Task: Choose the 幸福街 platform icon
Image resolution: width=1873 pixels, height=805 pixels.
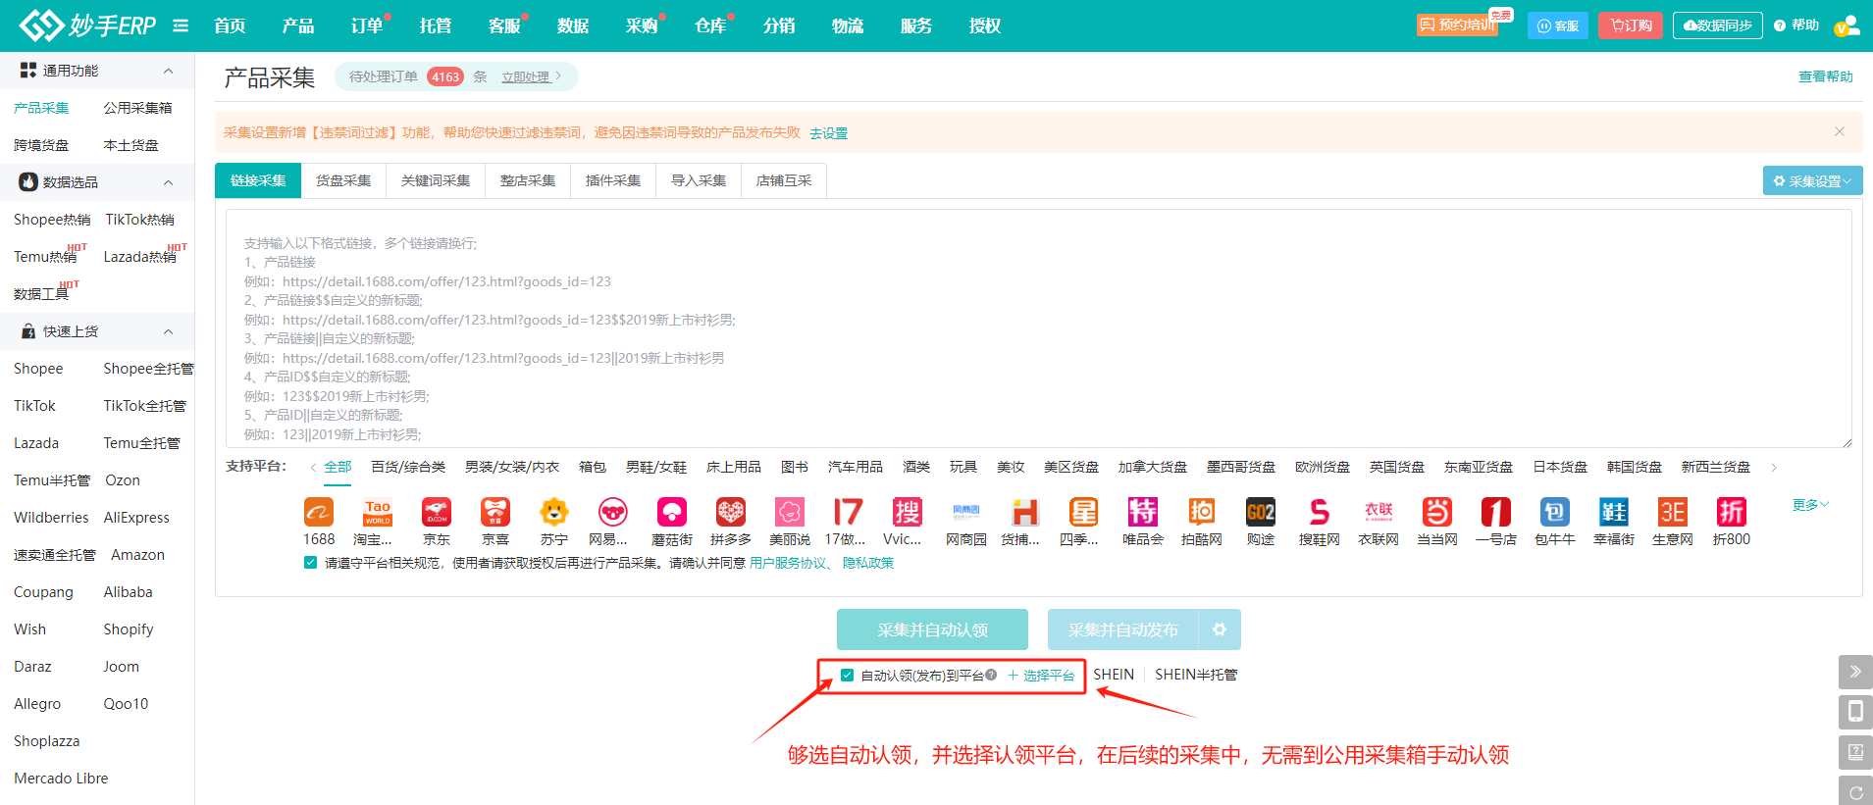Action: (x=1614, y=512)
